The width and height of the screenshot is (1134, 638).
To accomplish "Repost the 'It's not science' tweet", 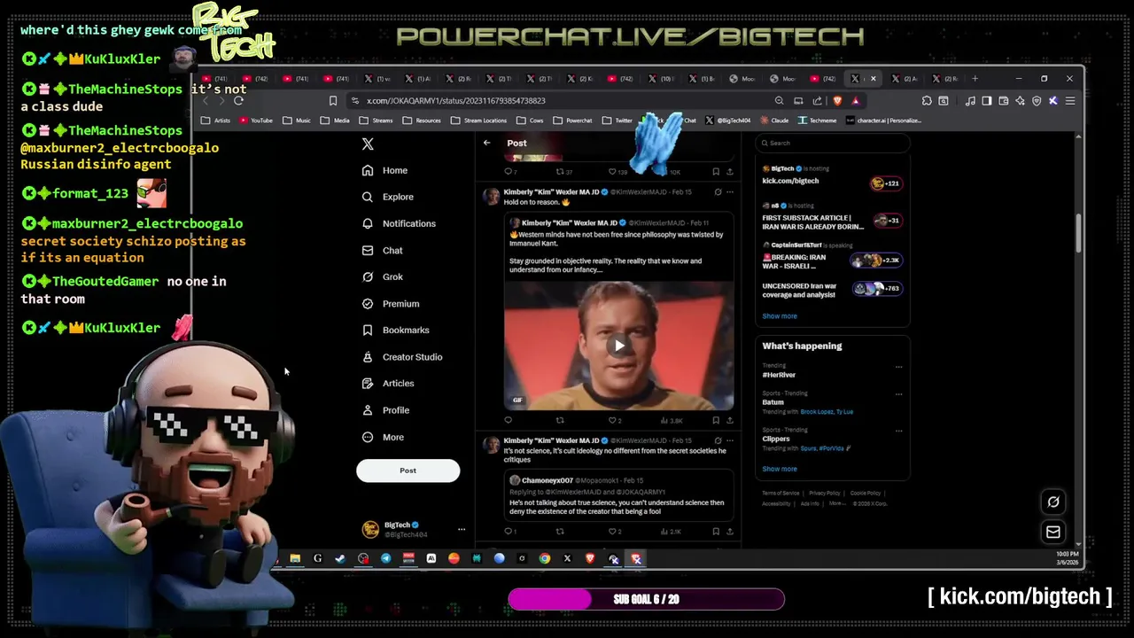I will point(559,532).
